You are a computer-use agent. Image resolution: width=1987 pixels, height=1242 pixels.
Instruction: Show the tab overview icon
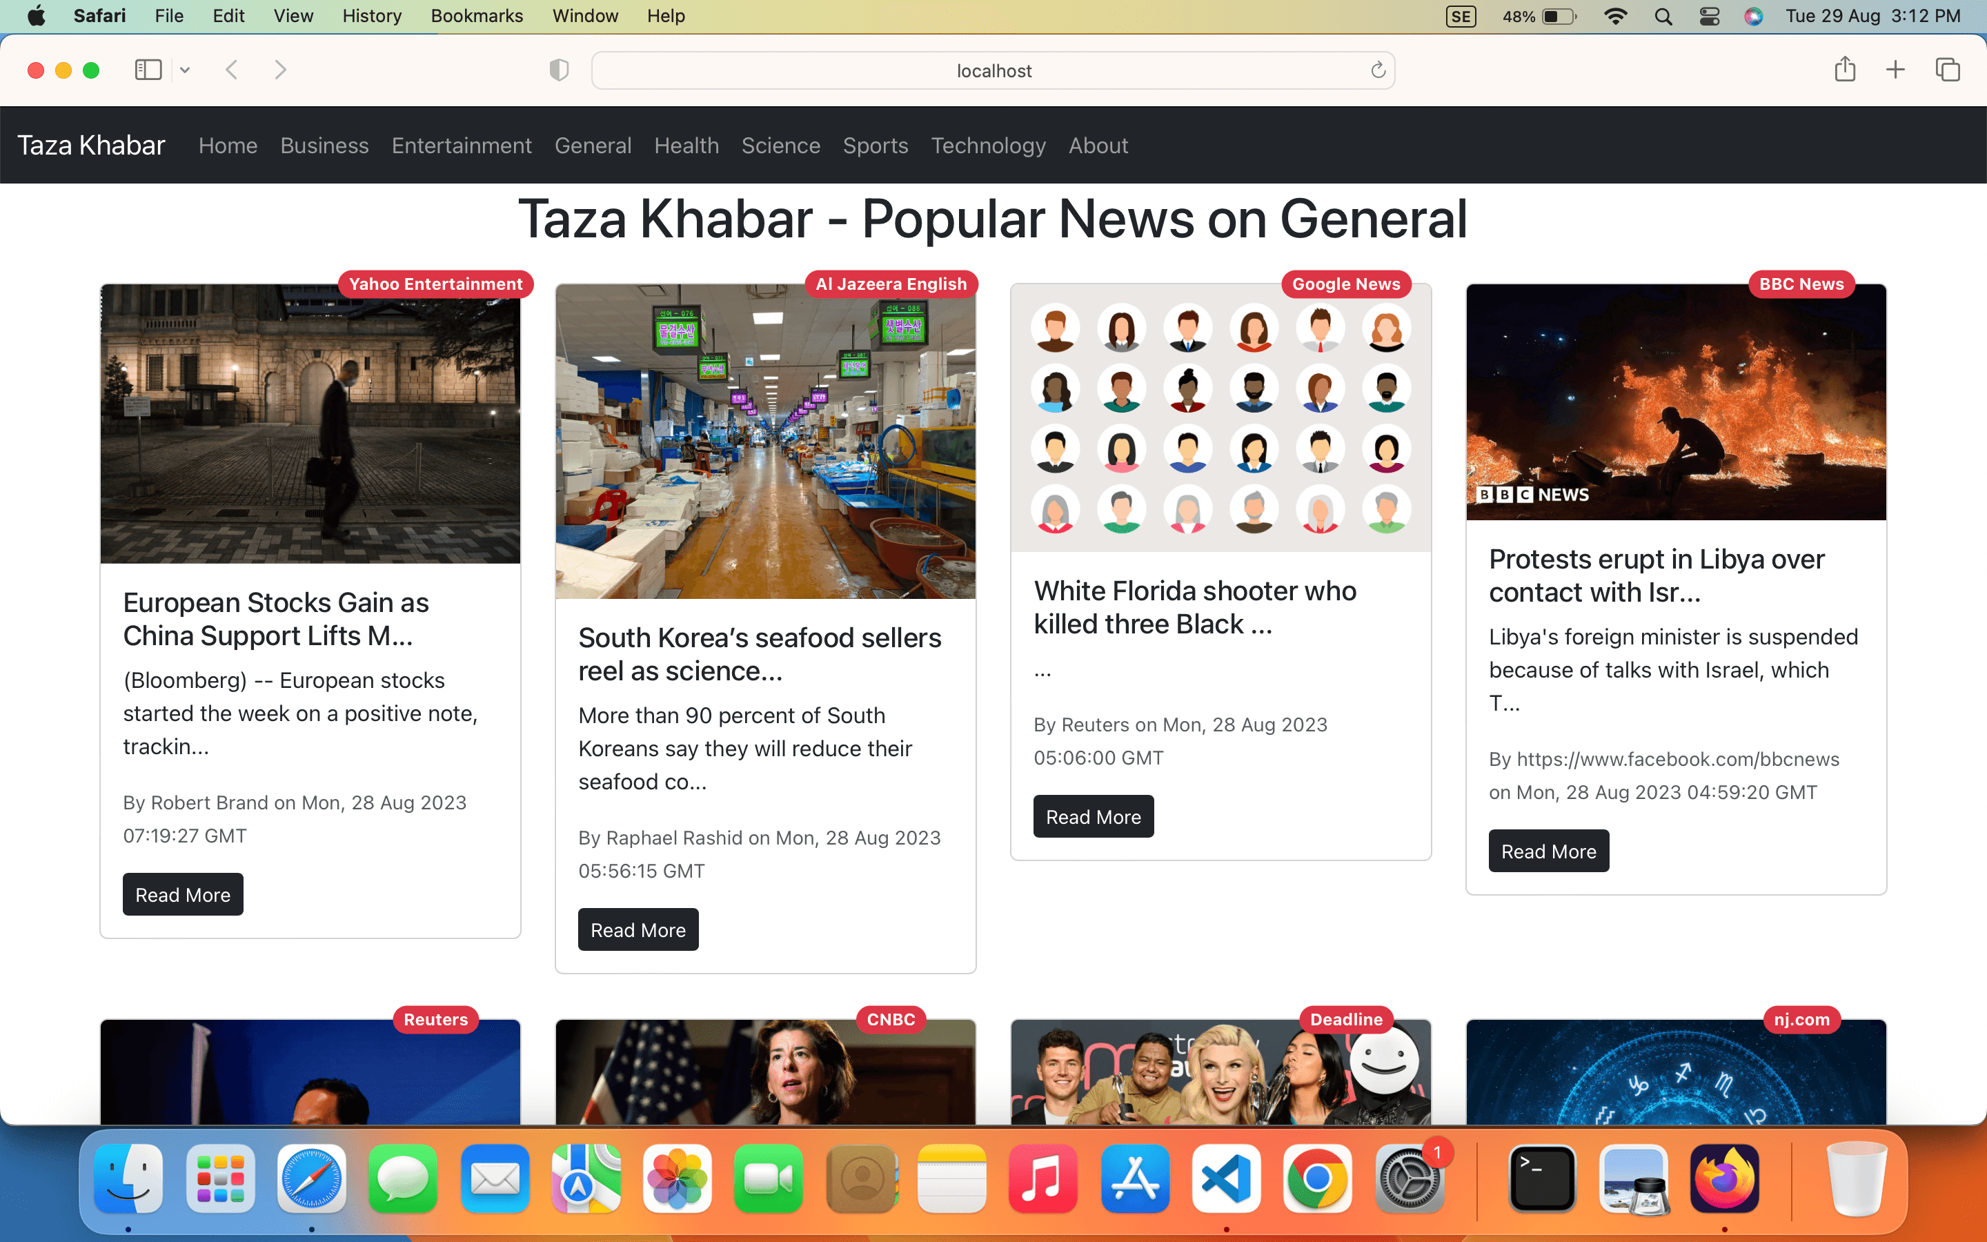[1948, 70]
